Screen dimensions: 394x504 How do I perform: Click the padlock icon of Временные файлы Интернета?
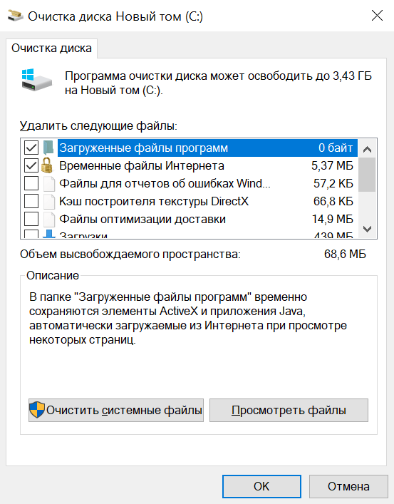[x=47, y=165]
